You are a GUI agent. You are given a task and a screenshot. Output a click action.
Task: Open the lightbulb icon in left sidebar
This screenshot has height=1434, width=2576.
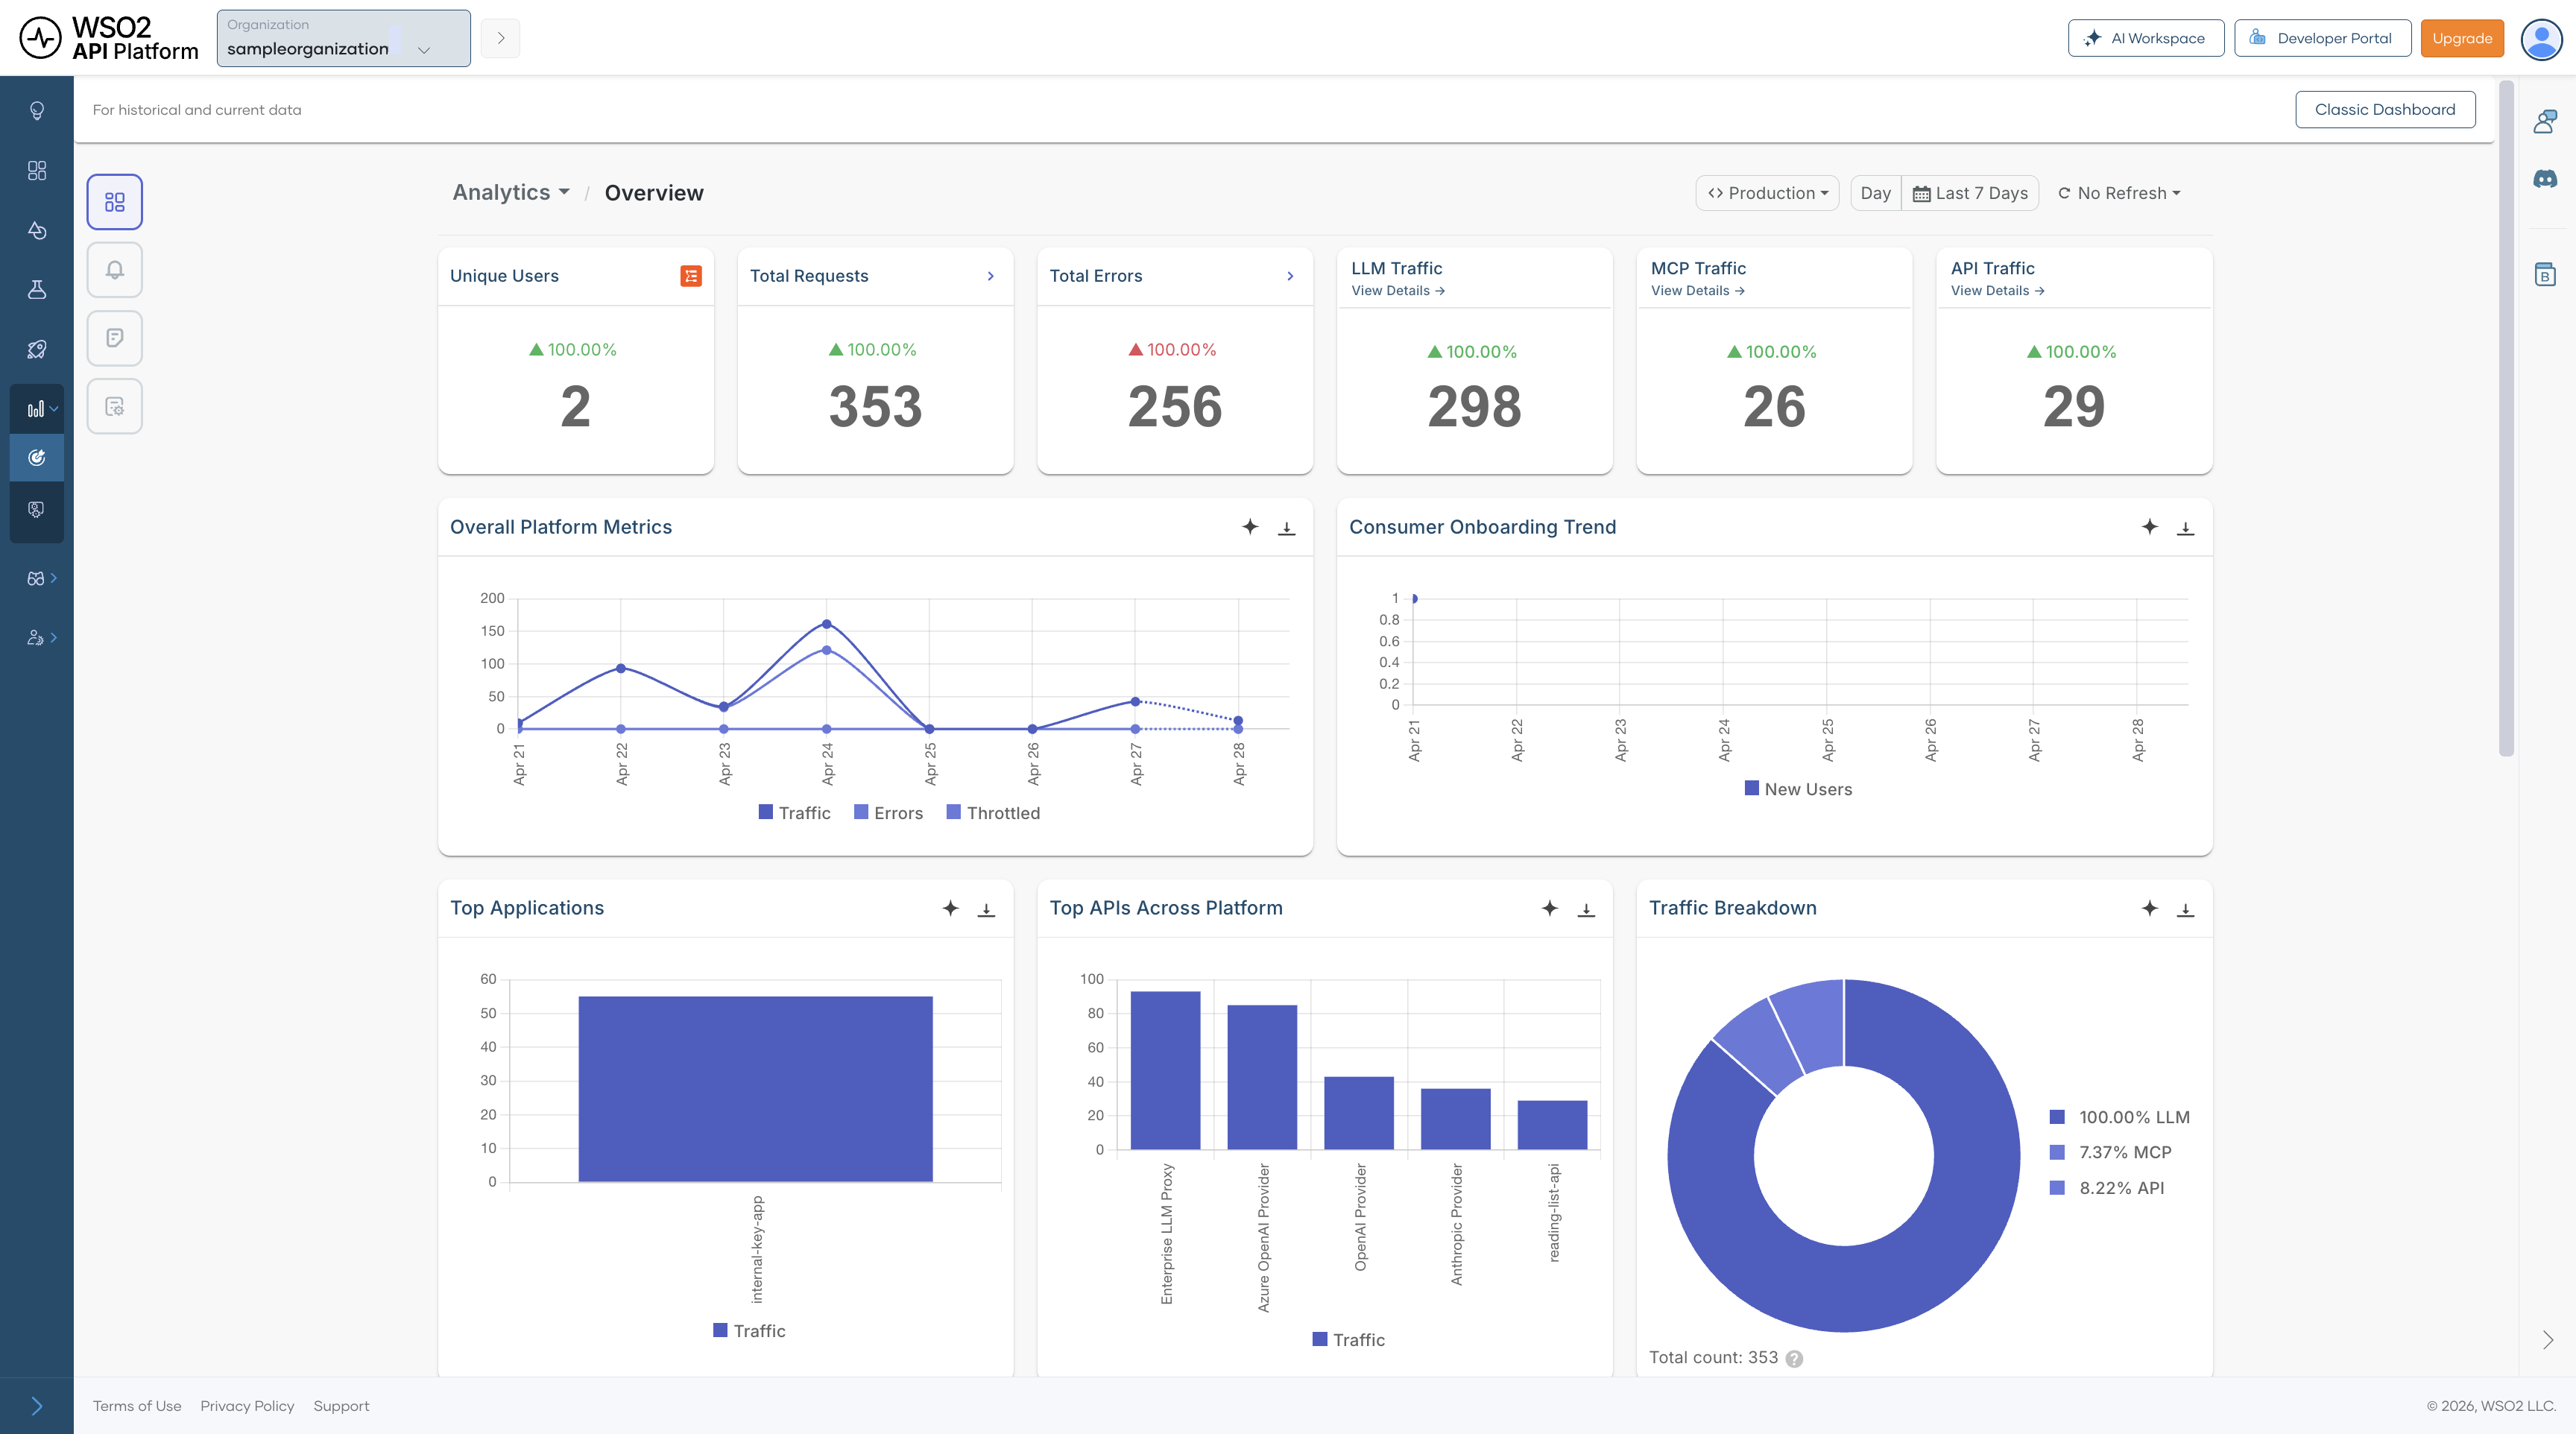(37, 111)
